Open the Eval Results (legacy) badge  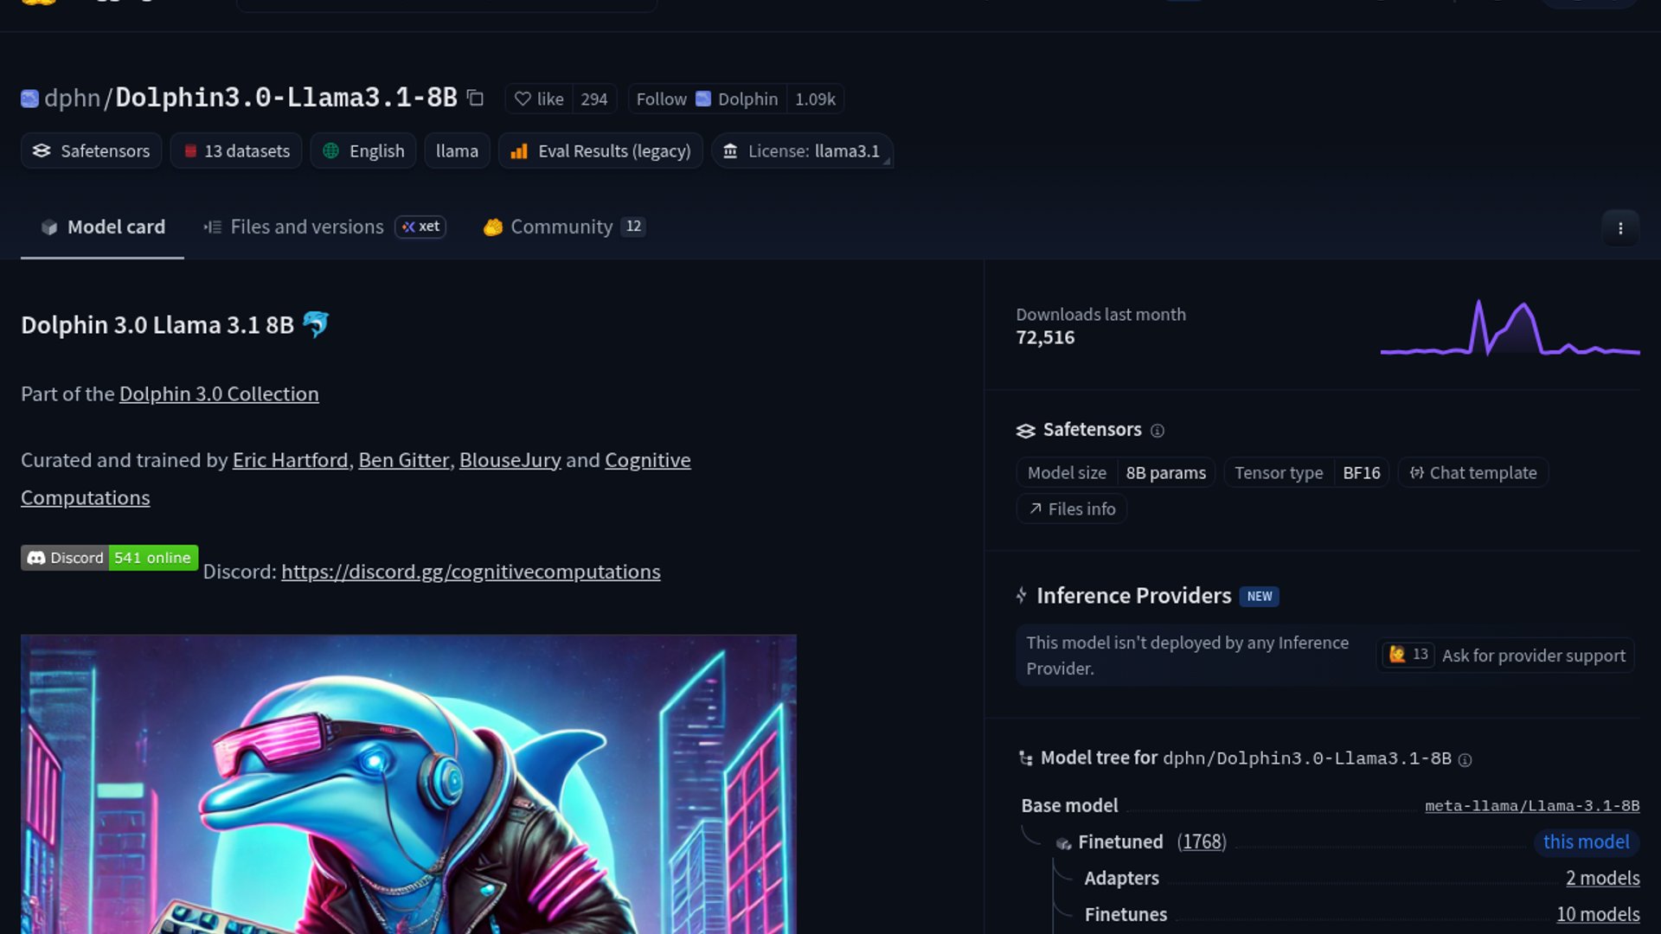click(x=600, y=150)
